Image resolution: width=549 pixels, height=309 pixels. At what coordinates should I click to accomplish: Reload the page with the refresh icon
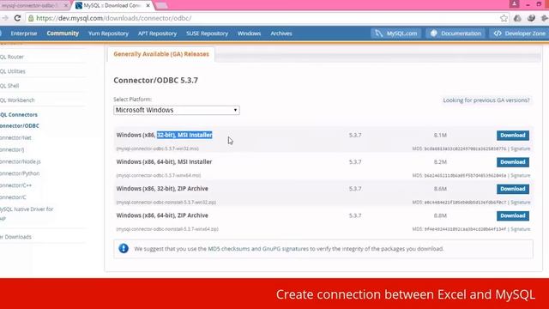click(17, 18)
